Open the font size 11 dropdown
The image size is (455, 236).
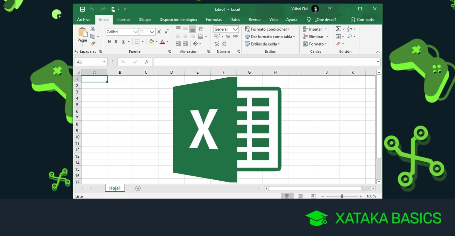coord(152,32)
